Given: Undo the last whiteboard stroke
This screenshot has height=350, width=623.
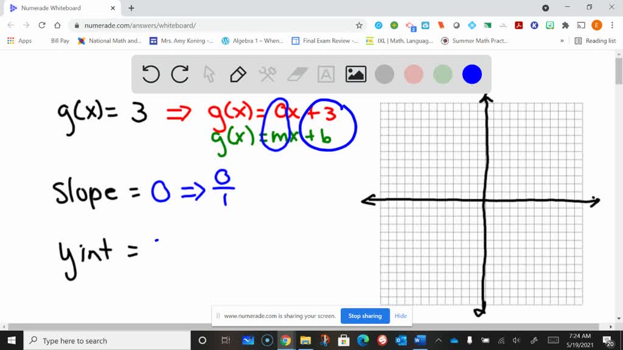Looking at the screenshot, I should [x=151, y=74].
